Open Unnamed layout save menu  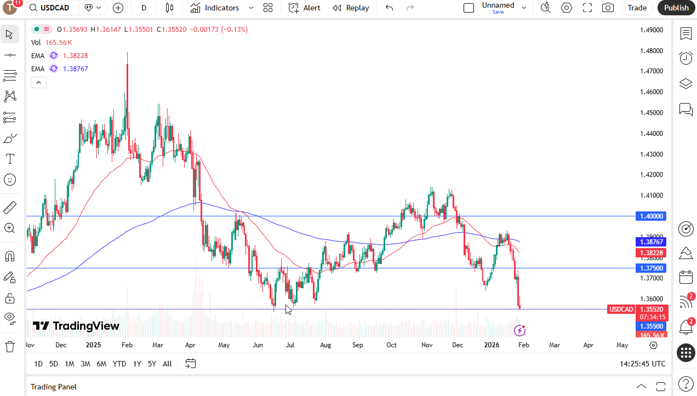click(x=504, y=8)
